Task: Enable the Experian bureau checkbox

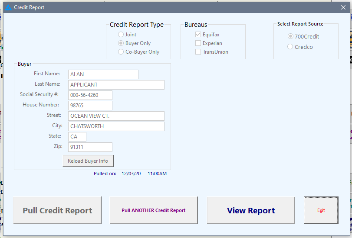Action: click(x=198, y=43)
